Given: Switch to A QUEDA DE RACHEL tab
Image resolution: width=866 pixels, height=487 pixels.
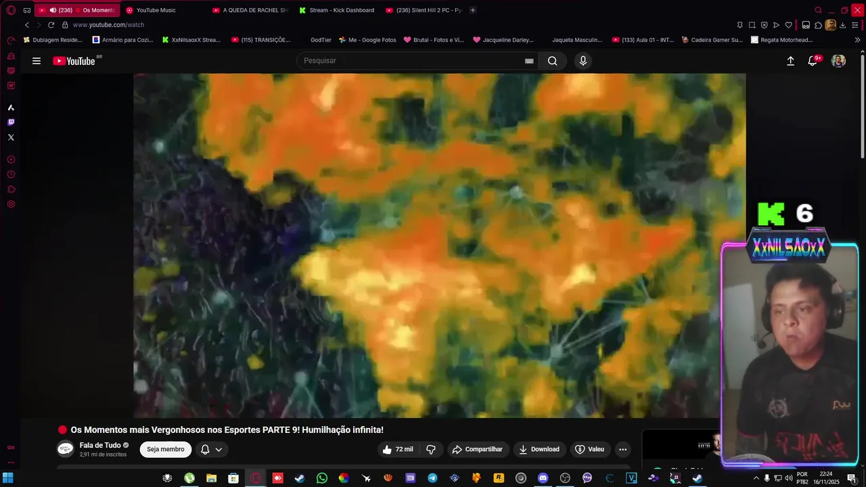Looking at the screenshot, I should (x=249, y=10).
